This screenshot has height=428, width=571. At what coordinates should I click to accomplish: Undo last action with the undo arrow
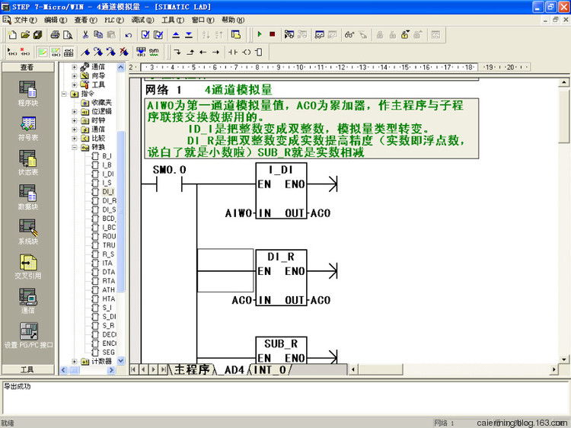[128, 34]
